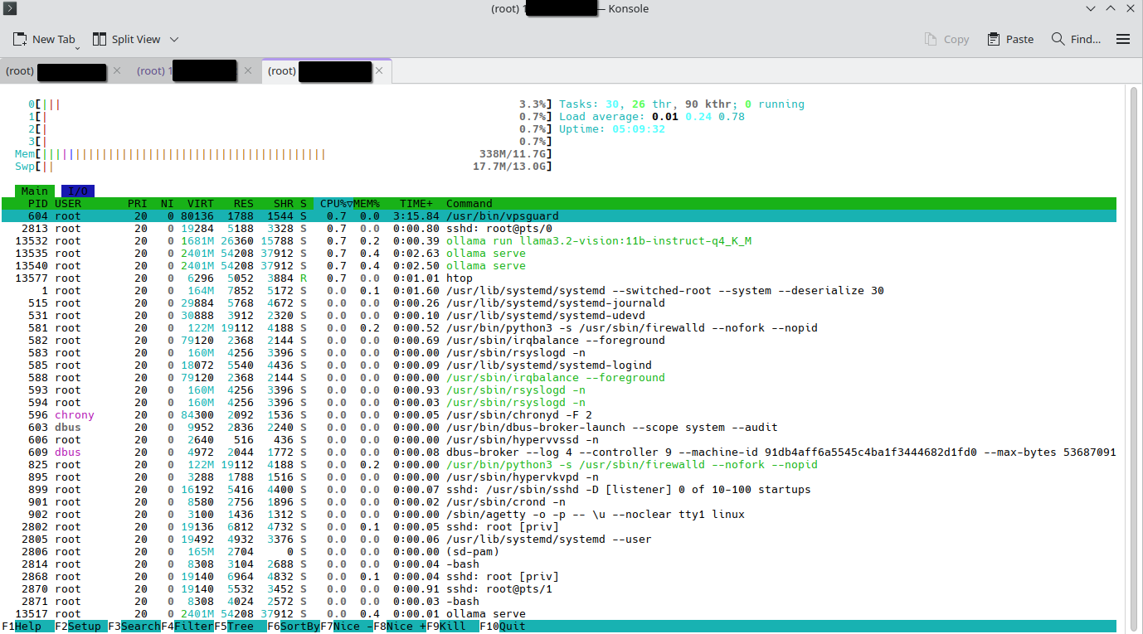Viewport: 1143px width, 634px height.
Task: Select the crond -n process row
Action: 559,502
